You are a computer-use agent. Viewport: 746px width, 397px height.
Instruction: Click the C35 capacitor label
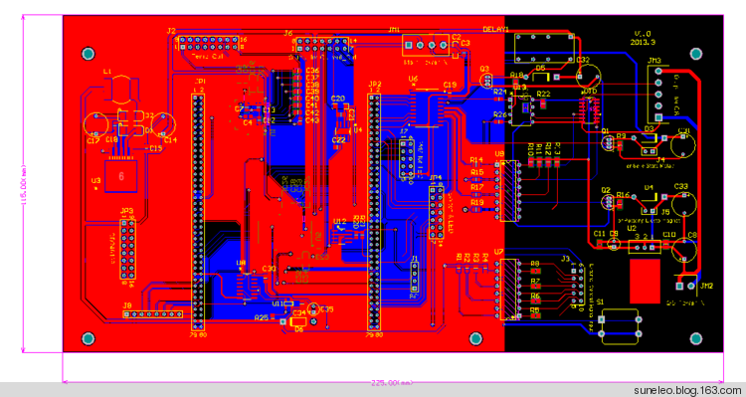point(326,308)
